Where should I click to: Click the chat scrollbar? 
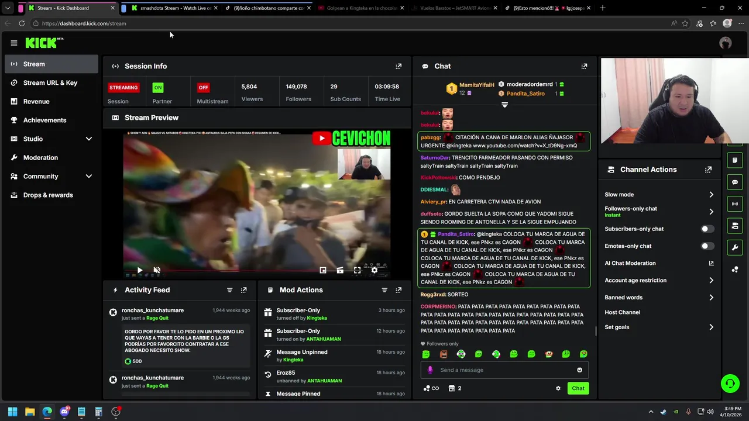(x=596, y=331)
